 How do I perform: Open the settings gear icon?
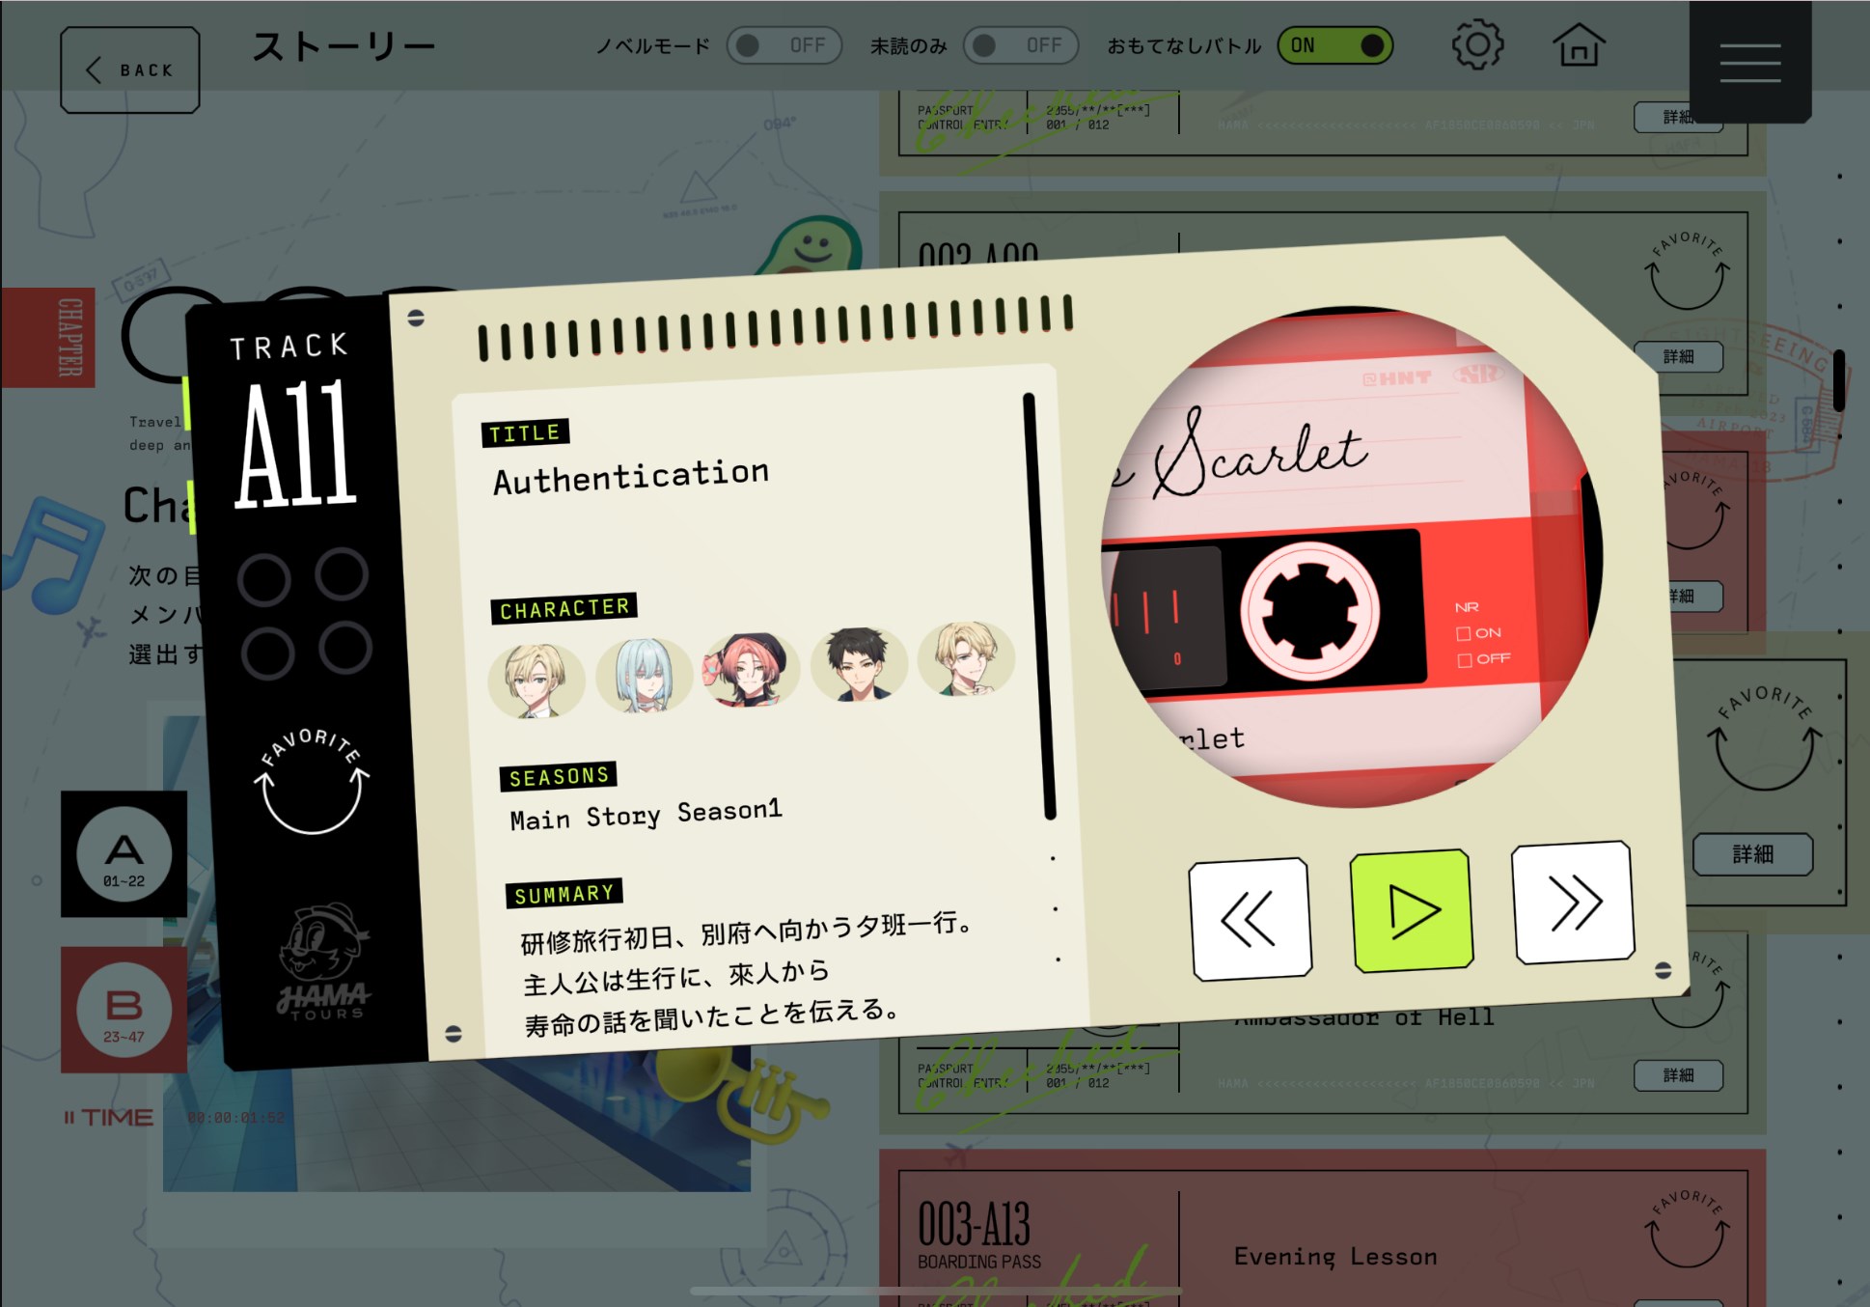click(x=1477, y=45)
